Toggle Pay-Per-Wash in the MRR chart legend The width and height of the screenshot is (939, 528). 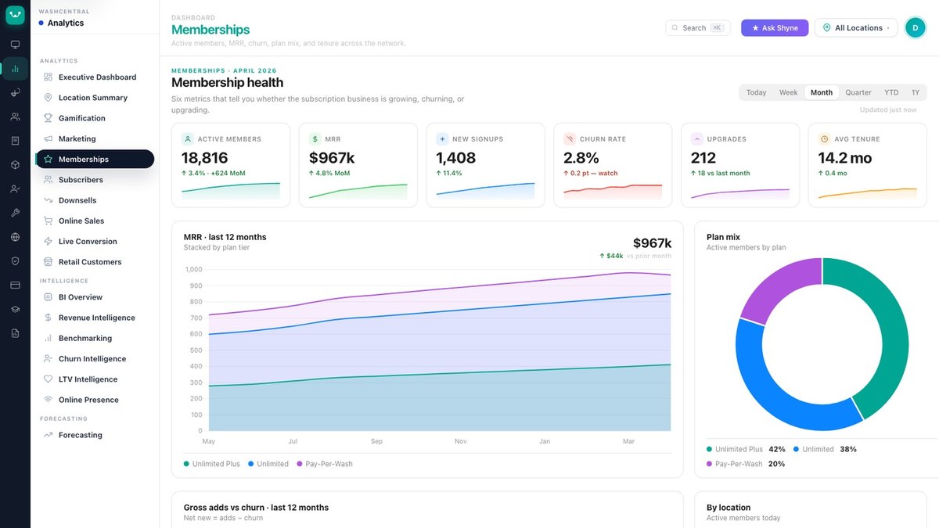[325, 464]
